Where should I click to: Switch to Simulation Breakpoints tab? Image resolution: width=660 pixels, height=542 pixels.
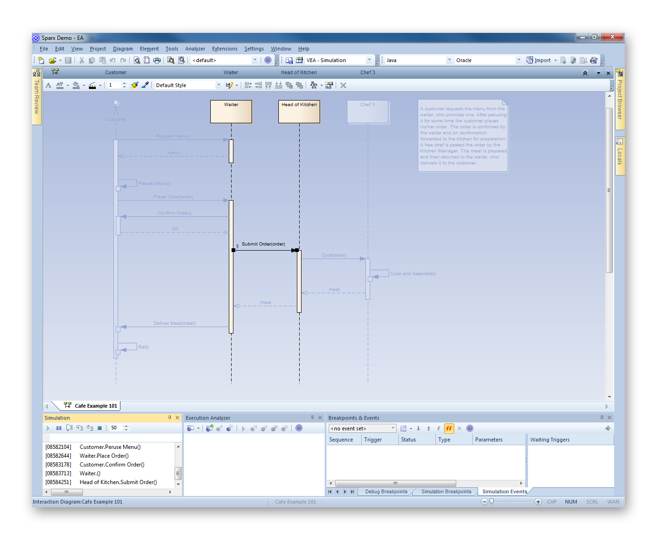(x=446, y=492)
